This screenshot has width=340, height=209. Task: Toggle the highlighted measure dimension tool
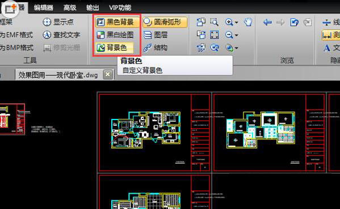(x=330, y=35)
